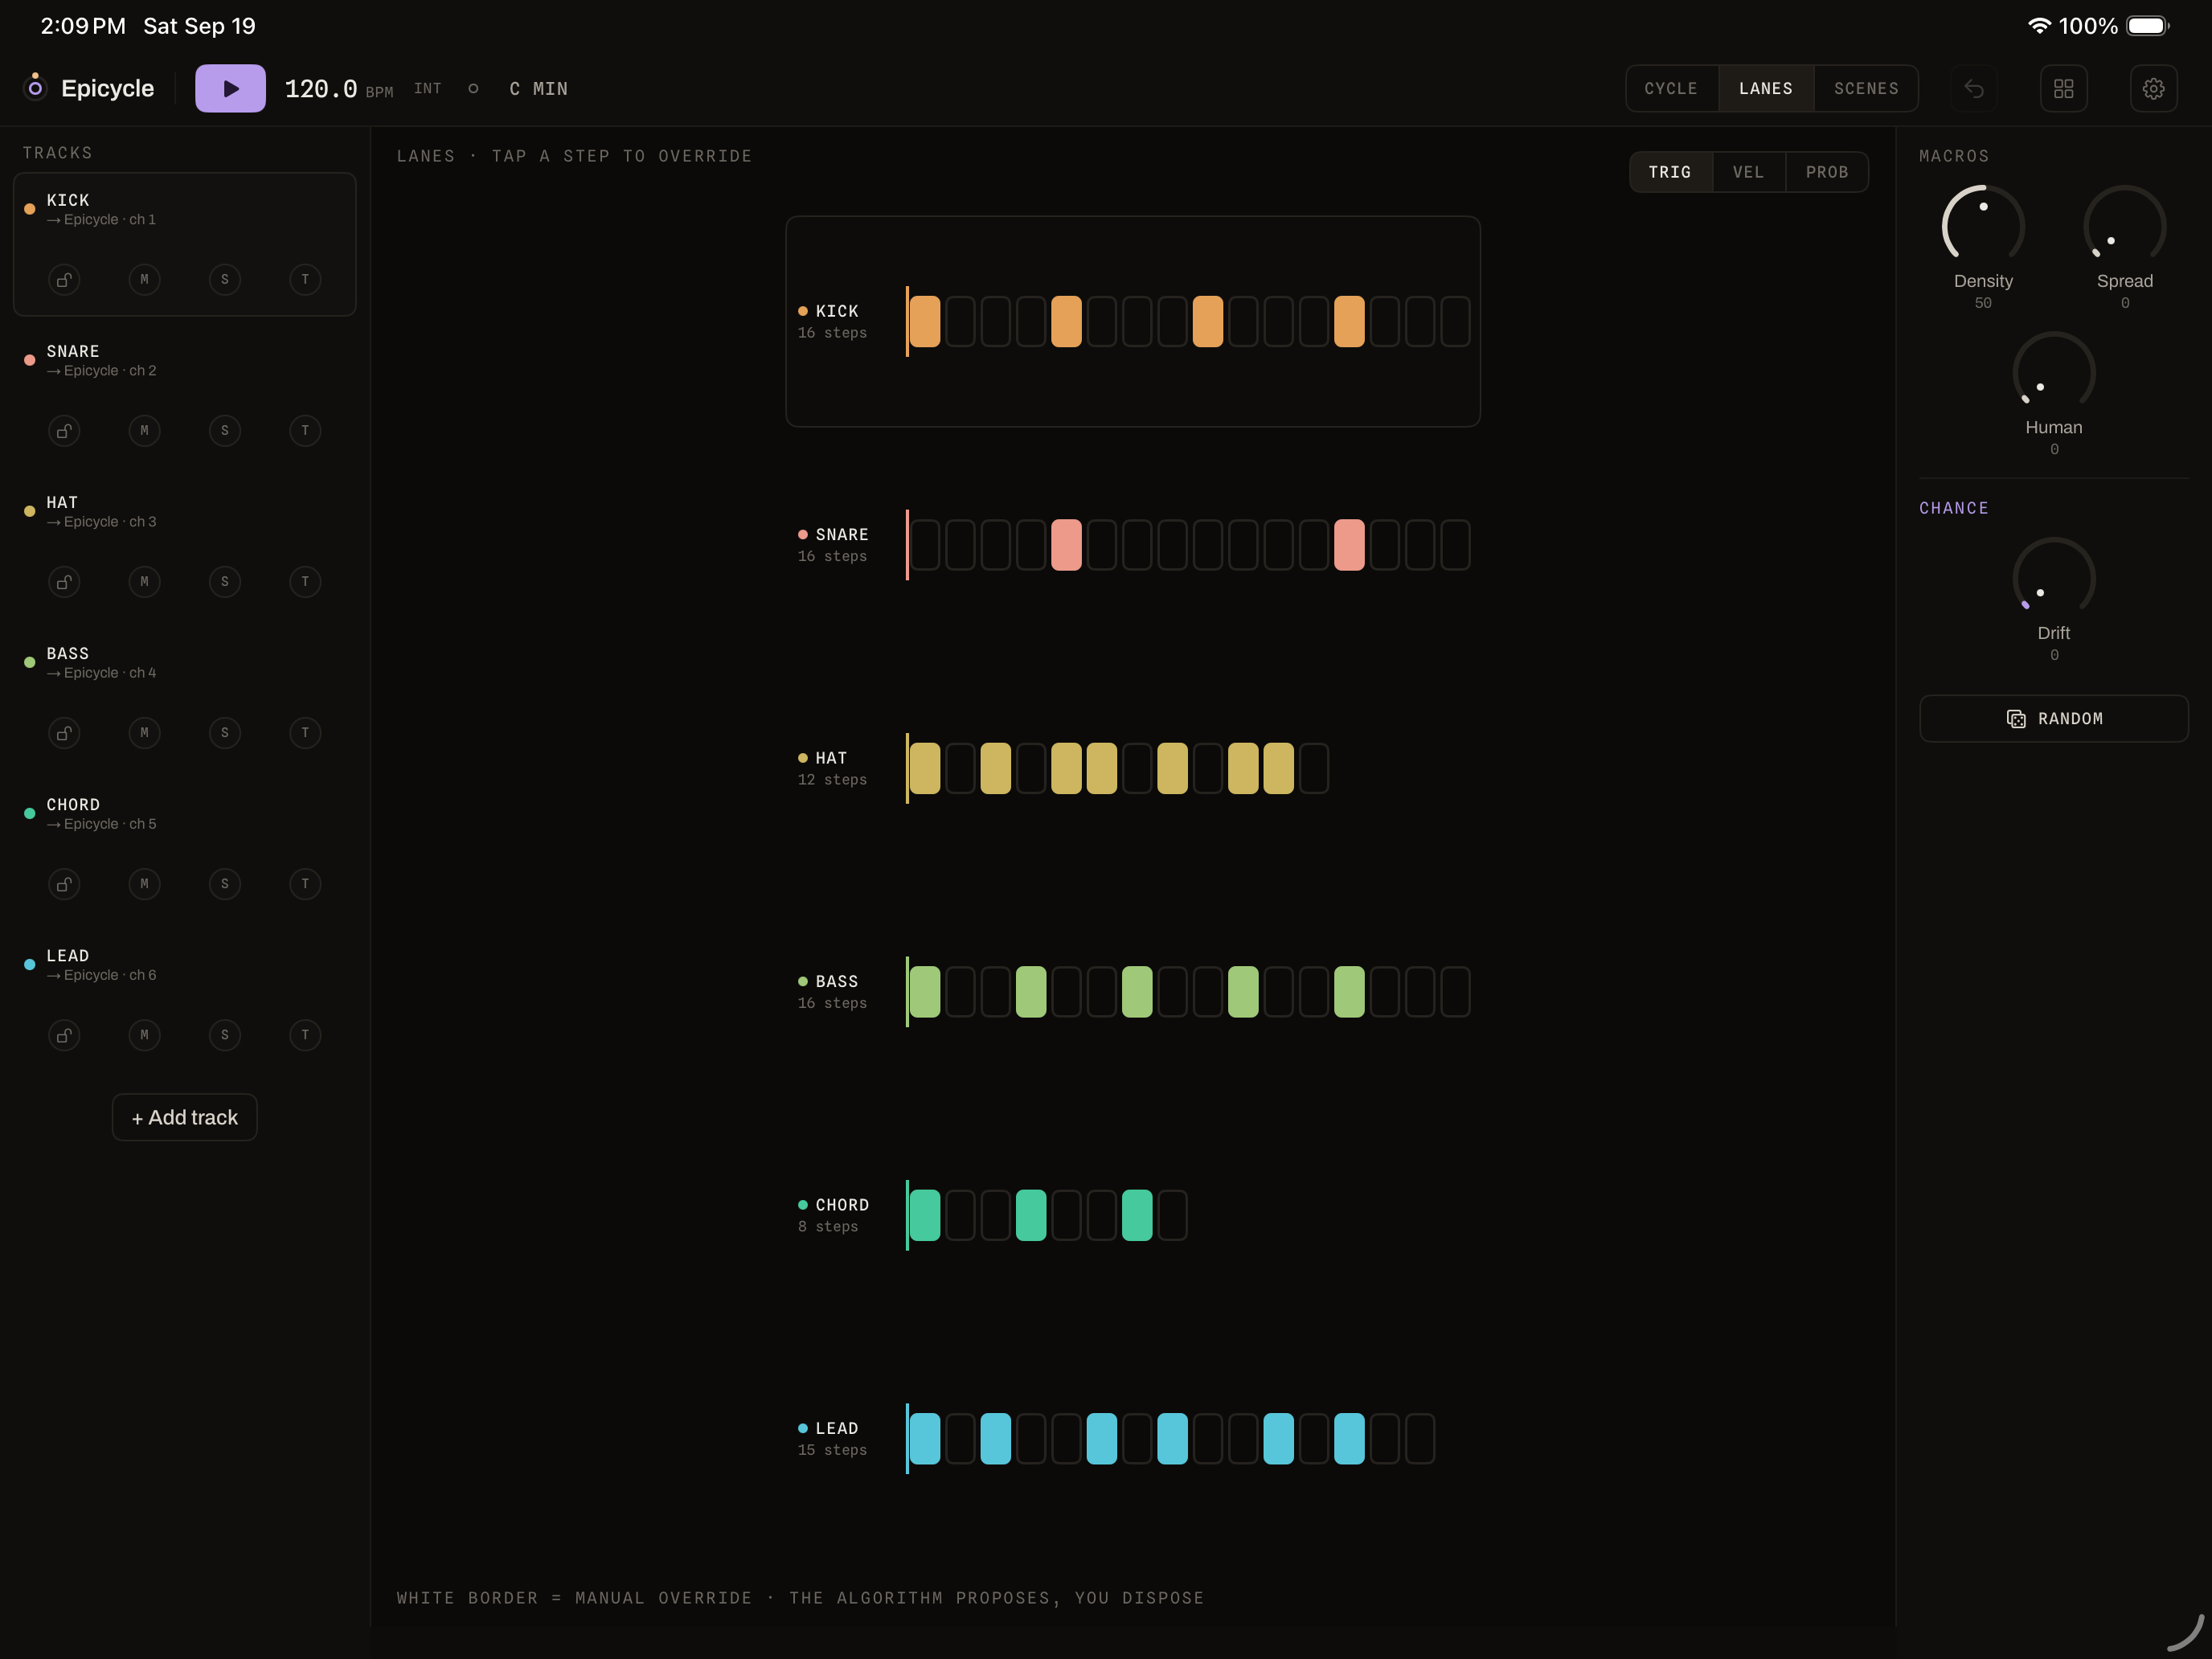Image resolution: width=2212 pixels, height=1659 pixels.
Task: Mute the SNARE track
Action: [144, 431]
